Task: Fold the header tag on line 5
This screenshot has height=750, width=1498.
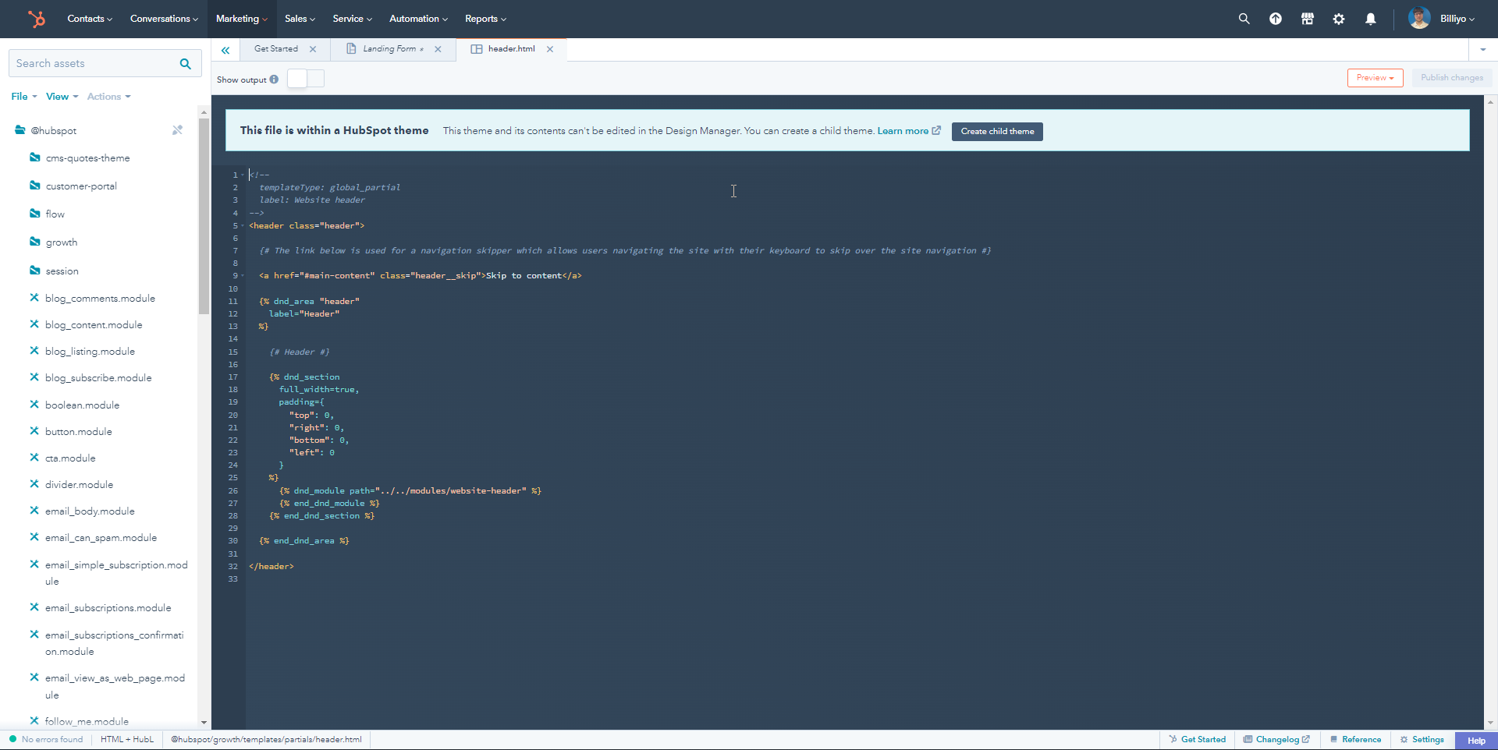Action: pos(243,226)
